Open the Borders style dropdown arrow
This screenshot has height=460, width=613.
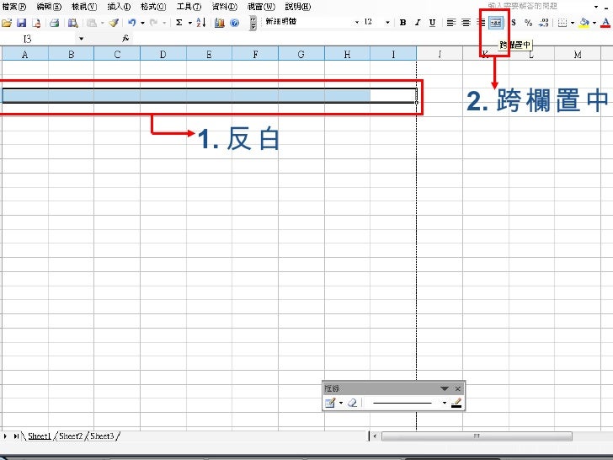(573, 23)
